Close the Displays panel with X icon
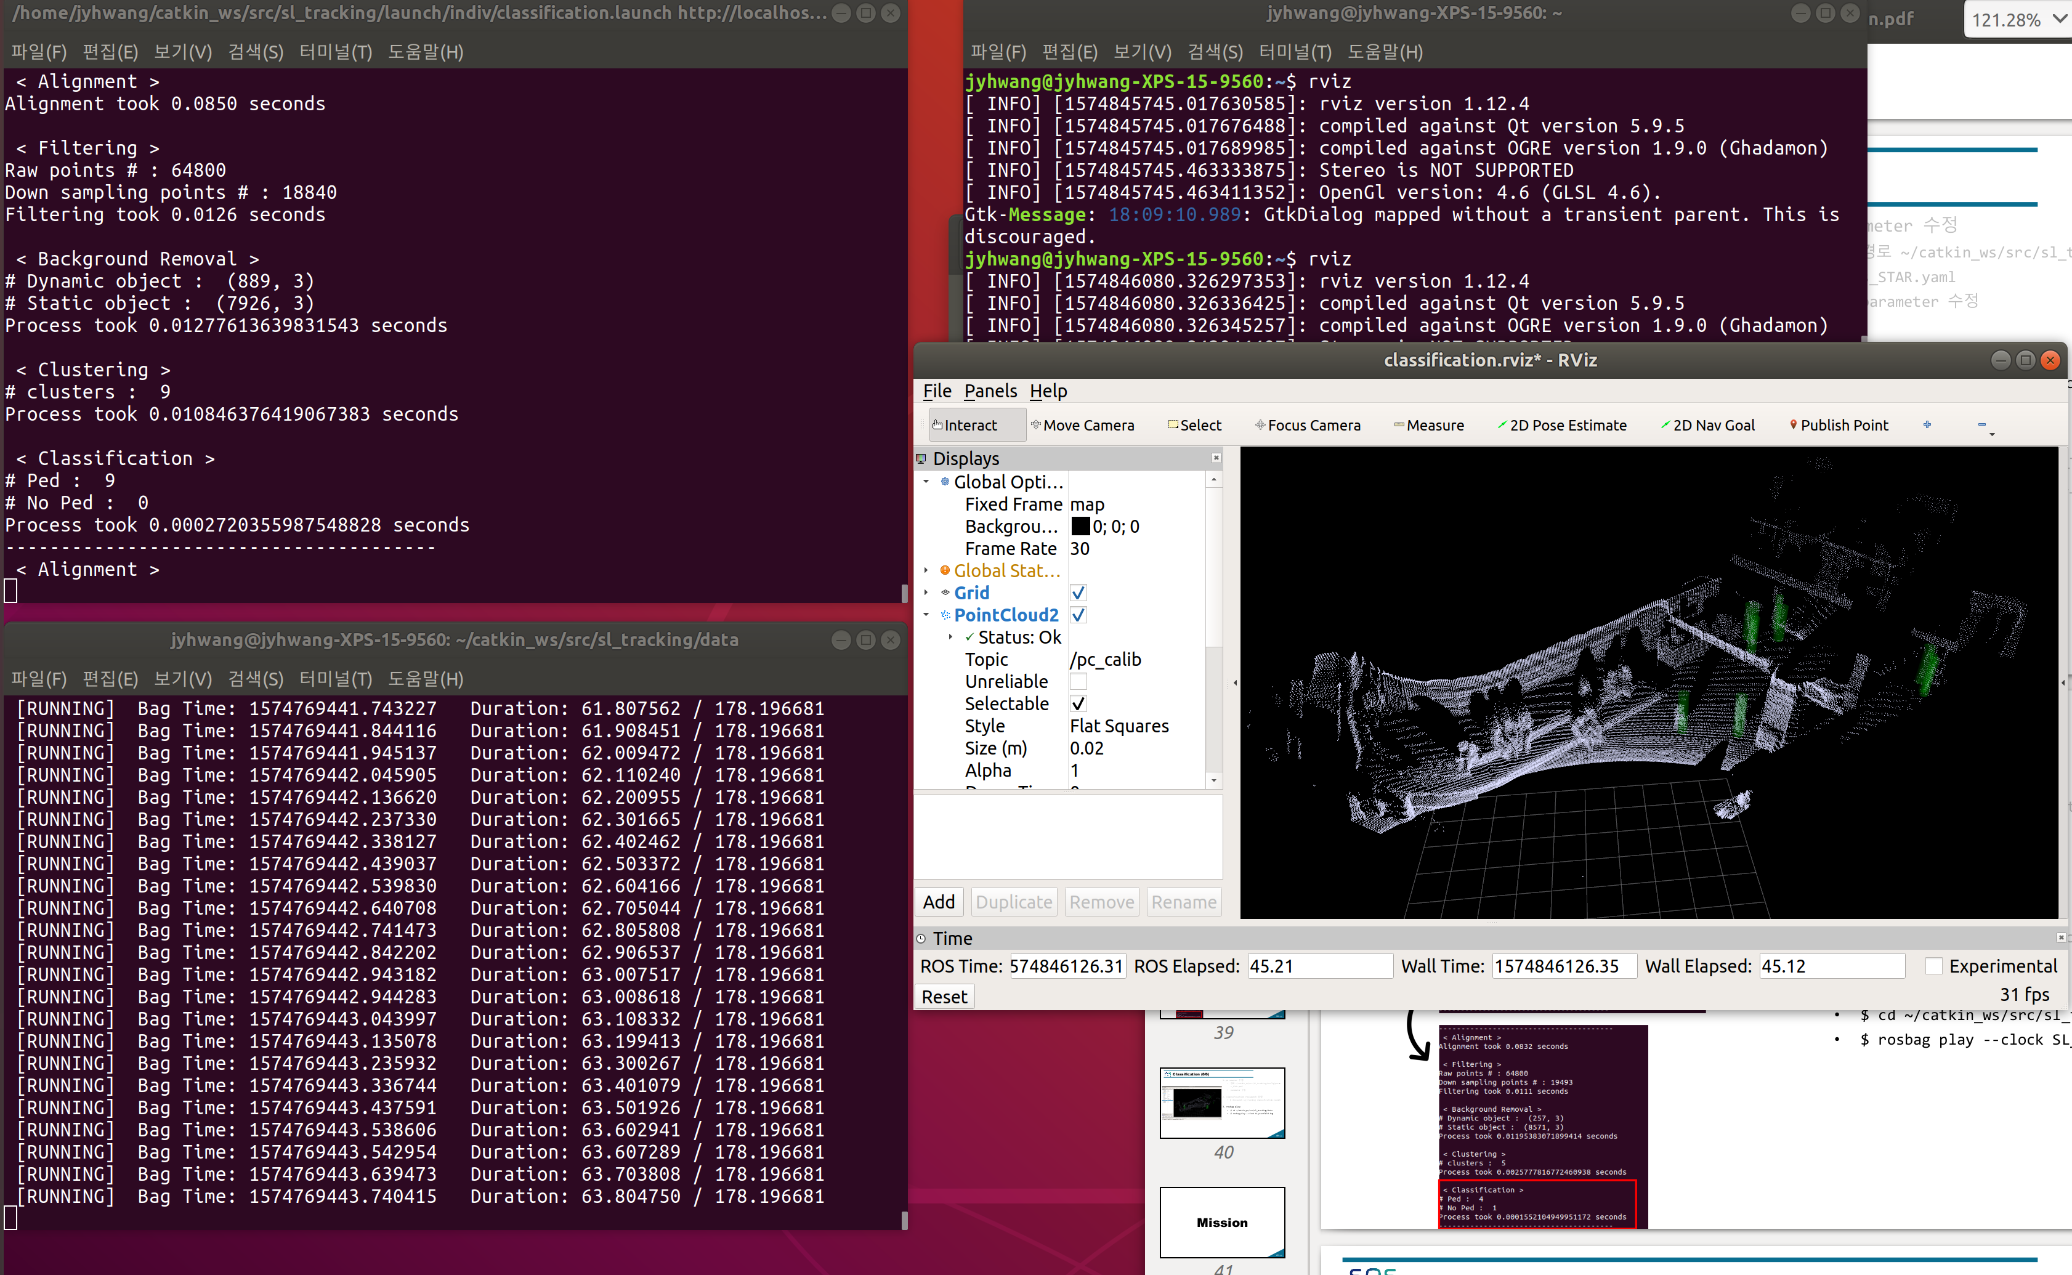The height and width of the screenshot is (1275, 2072). click(x=1216, y=458)
